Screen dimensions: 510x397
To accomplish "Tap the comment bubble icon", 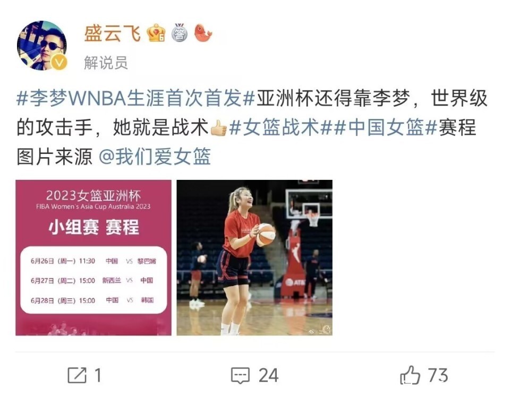I will [x=240, y=376].
